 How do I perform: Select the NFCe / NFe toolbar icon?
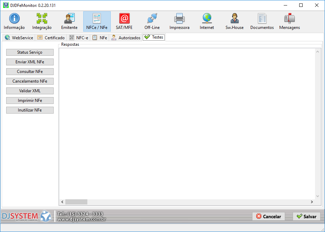pos(97,21)
